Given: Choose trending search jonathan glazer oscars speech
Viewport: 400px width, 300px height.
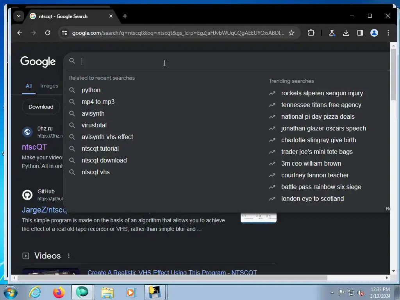Looking at the screenshot, I should [323, 128].
